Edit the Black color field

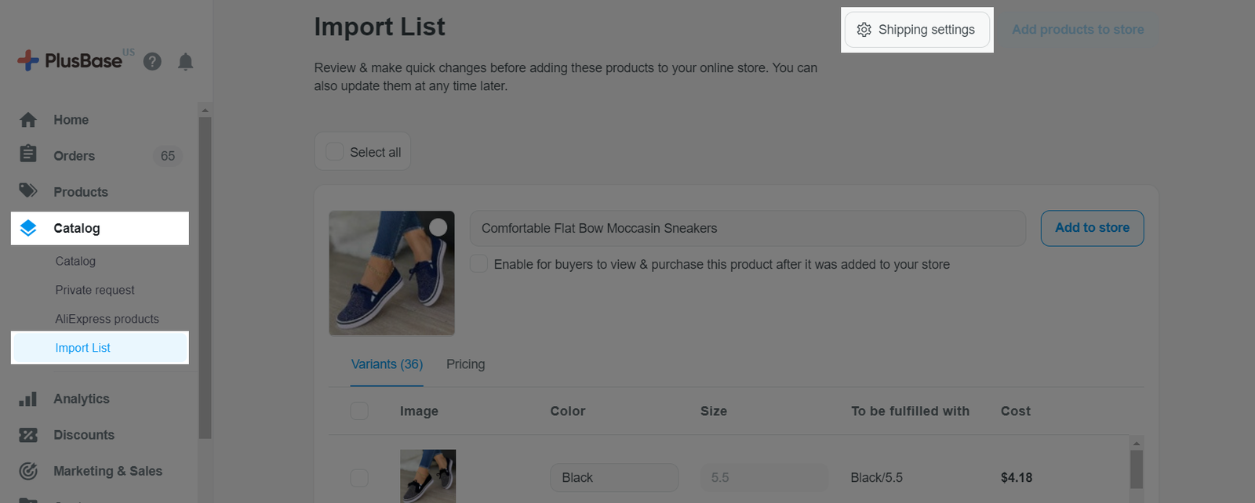pos(614,477)
